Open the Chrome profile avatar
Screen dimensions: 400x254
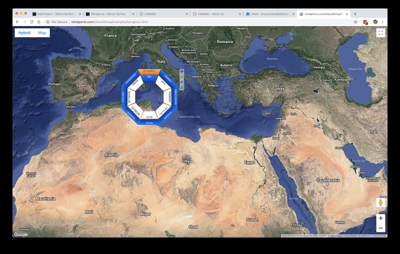[x=375, y=22]
